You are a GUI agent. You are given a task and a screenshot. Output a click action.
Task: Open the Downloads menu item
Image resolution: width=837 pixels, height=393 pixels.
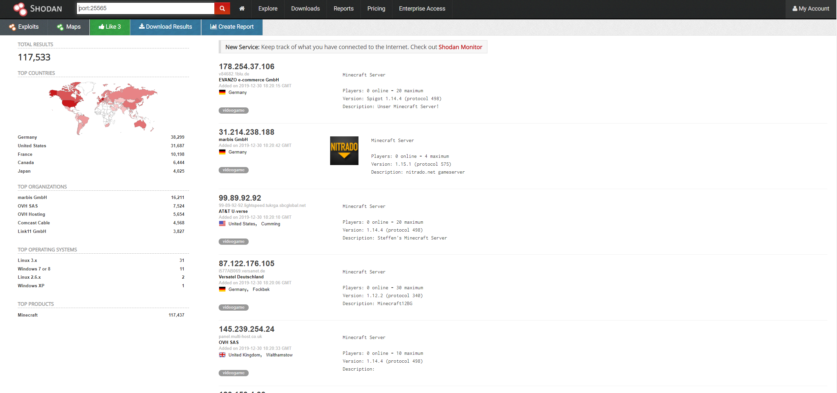pyautogui.click(x=305, y=9)
